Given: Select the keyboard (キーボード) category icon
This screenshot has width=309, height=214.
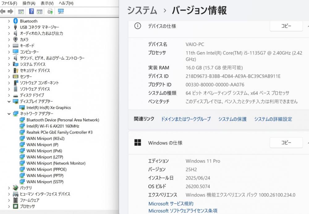Looking at the screenshot, I should click(x=15, y=45).
